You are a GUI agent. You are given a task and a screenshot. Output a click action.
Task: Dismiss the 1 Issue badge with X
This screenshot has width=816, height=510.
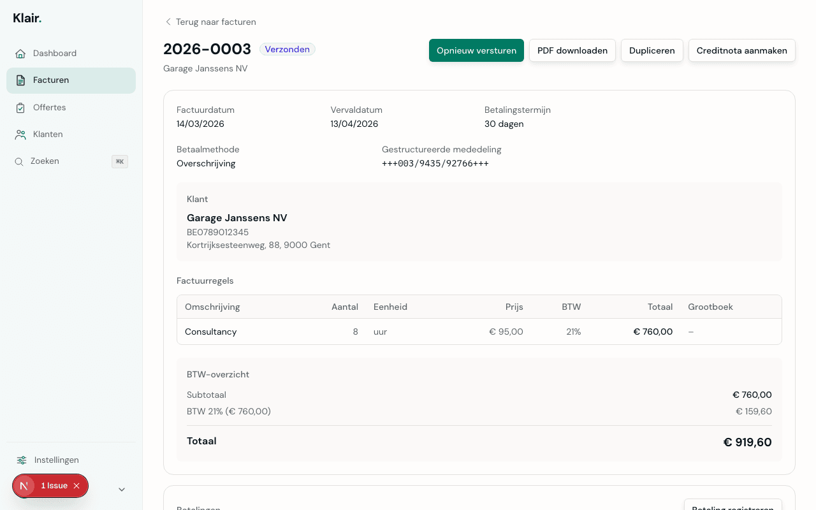(76, 486)
